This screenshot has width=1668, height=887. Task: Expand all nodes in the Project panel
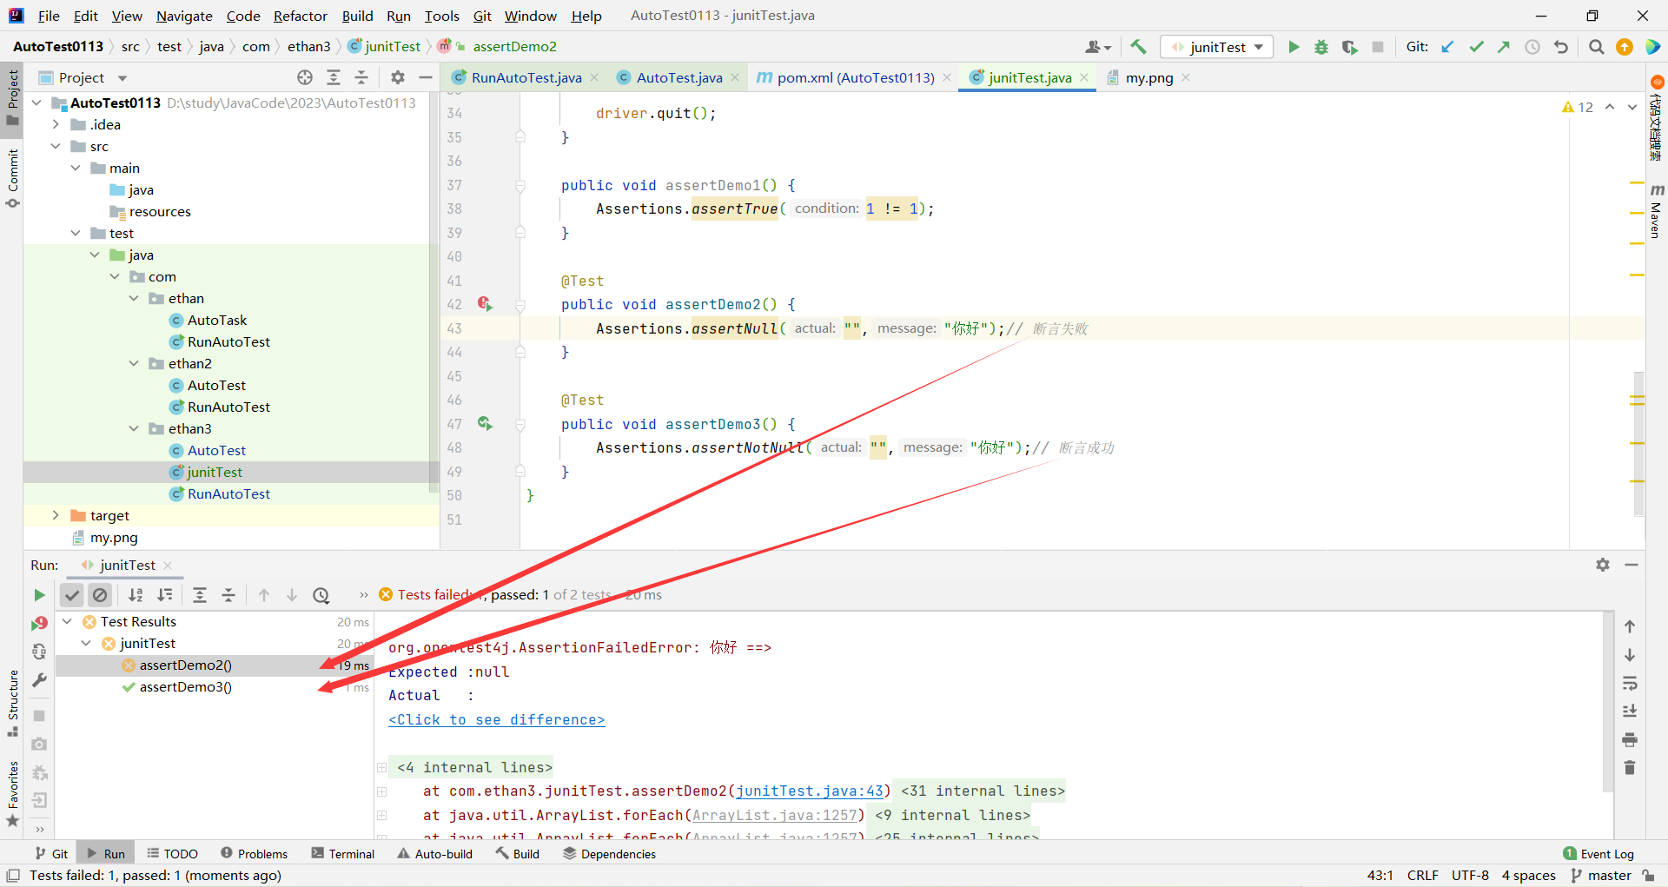(334, 77)
